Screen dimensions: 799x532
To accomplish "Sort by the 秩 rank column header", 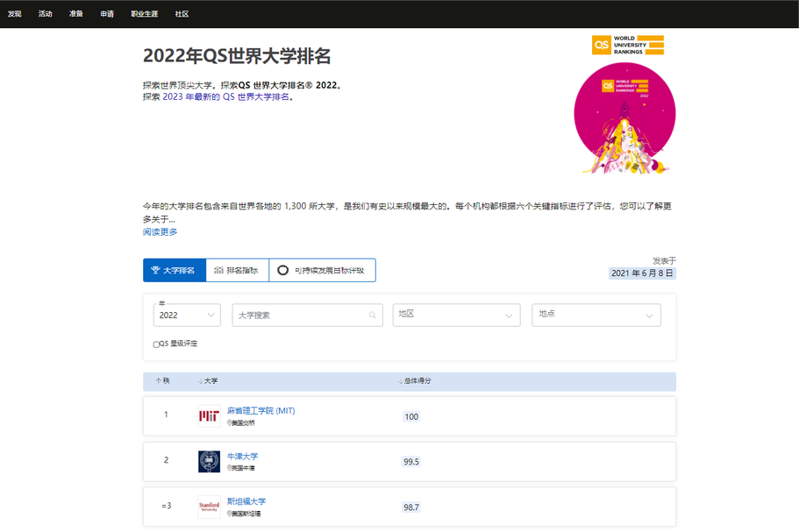I will [162, 380].
